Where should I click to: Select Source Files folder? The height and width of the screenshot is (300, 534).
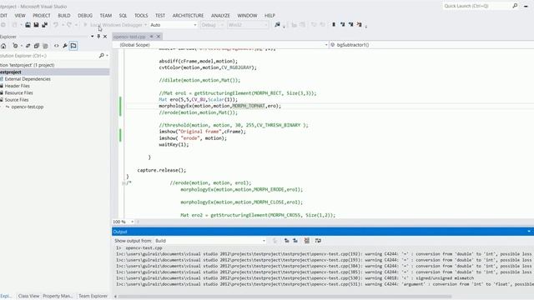(x=17, y=100)
